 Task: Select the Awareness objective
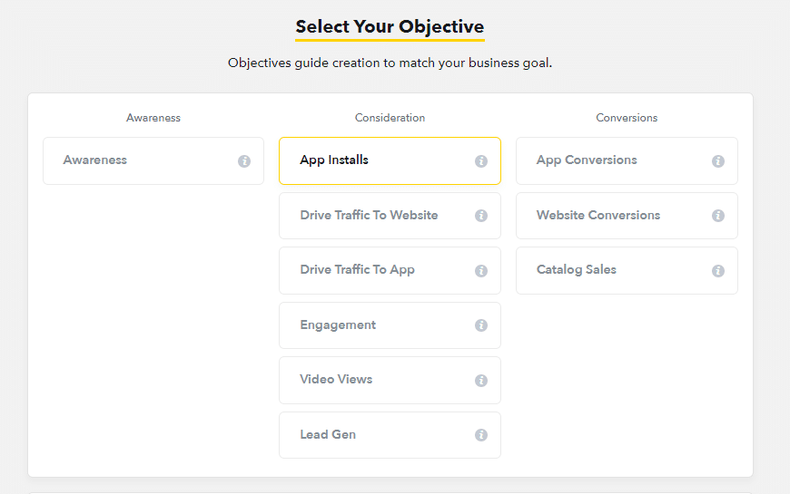153,161
